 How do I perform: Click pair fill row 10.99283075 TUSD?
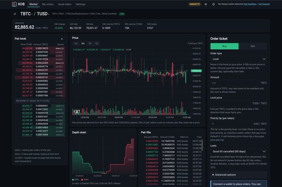click(x=172, y=145)
